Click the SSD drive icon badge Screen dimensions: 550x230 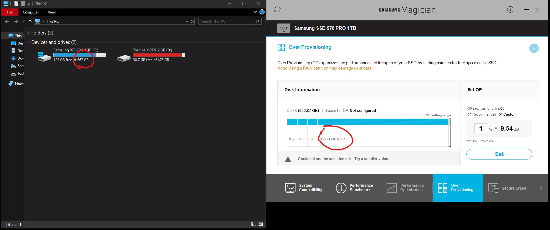point(284,28)
